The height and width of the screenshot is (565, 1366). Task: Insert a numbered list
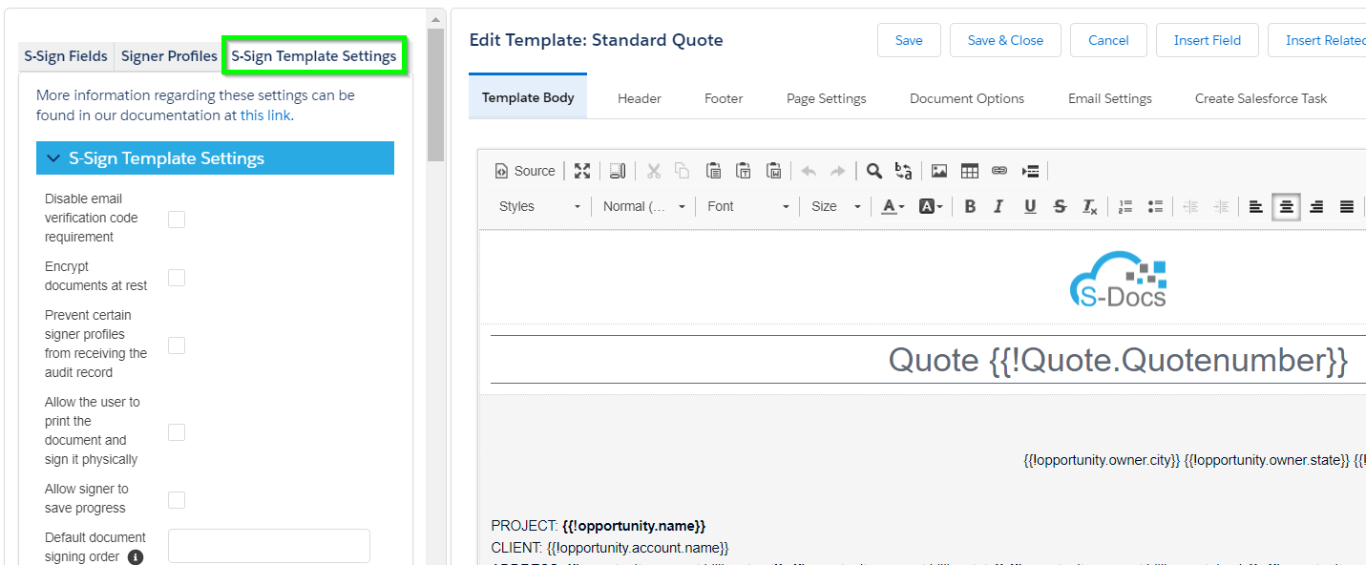pyautogui.click(x=1125, y=206)
